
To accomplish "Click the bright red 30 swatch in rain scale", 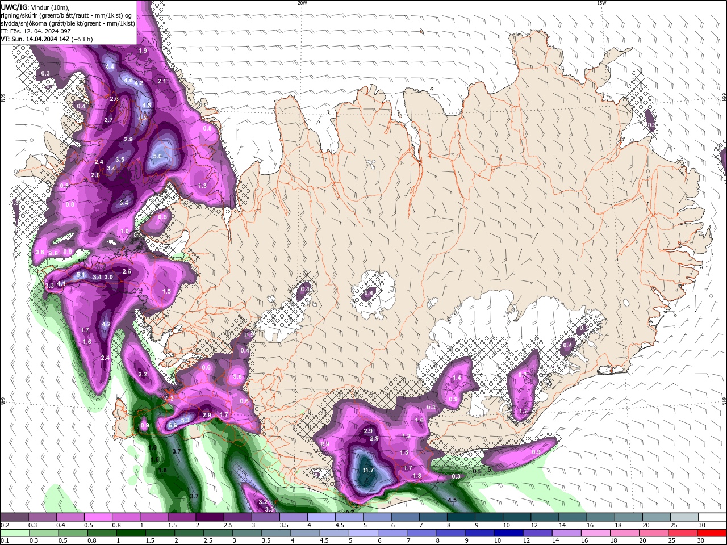I will pyautogui.click(x=713, y=533).
